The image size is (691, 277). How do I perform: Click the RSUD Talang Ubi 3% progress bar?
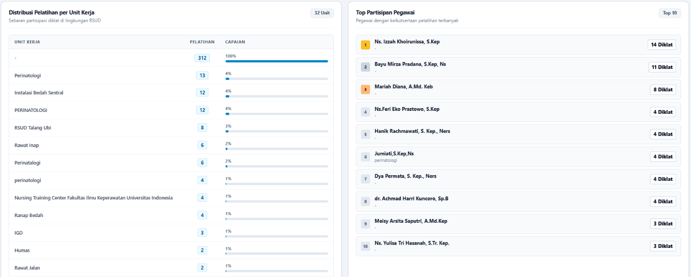pyautogui.click(x=277, y=131)
